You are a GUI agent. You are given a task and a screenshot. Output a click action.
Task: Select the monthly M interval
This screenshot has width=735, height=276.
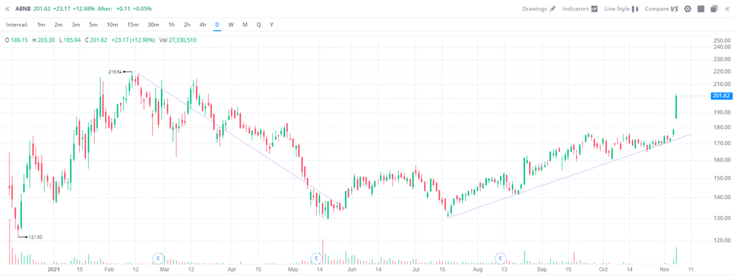(245, 25)
